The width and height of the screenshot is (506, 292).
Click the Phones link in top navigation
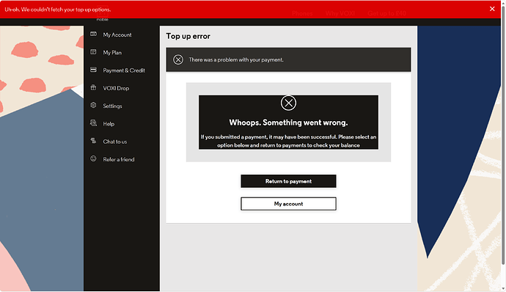[x=302, y=13]
